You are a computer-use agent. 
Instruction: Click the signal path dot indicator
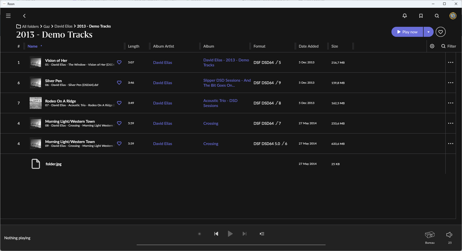(x=199, y=234)
